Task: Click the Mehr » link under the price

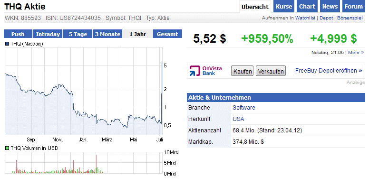Action: (x=356, y=52)
